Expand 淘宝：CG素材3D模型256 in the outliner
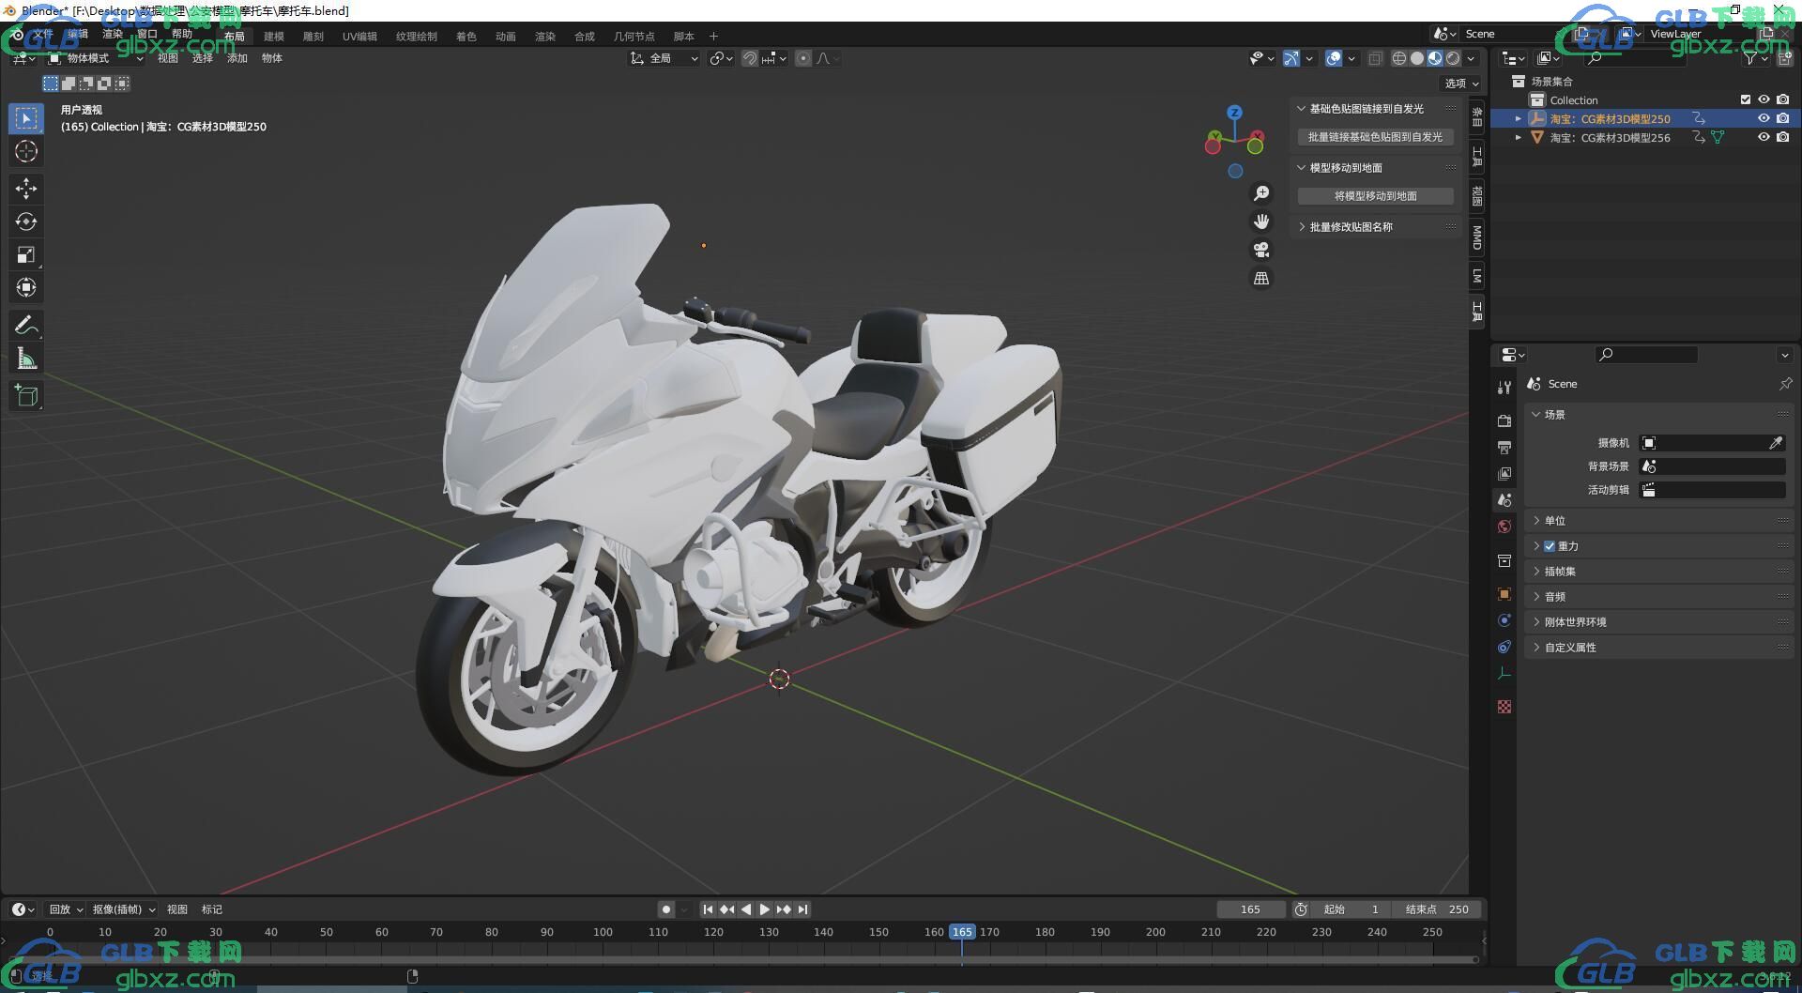 1518,137
